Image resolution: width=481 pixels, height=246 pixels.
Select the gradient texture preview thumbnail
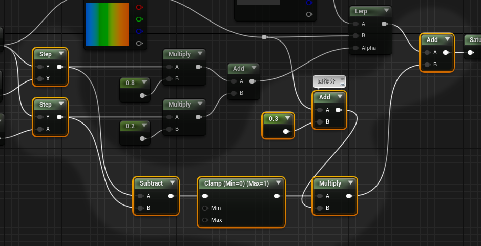pos(108,25)
